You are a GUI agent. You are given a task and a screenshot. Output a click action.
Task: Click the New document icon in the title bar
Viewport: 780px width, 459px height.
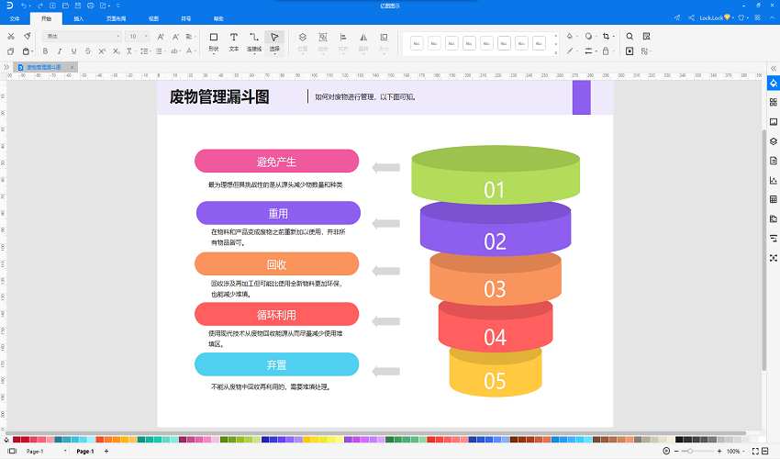tap(52, 6)
